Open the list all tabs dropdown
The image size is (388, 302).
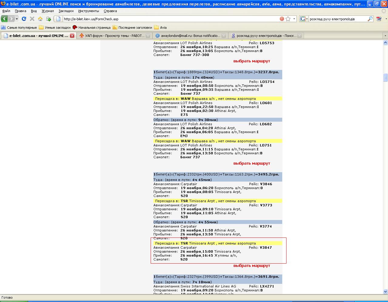coord(385,36)
